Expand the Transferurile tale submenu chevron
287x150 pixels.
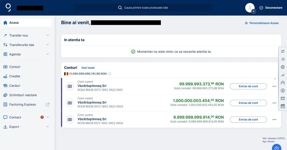point(47,45)
